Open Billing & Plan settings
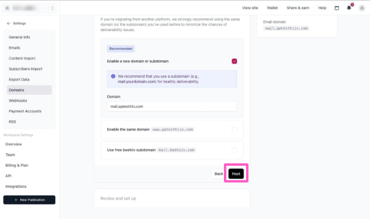Viewport: 370px width, 219px height. (17, 165)
